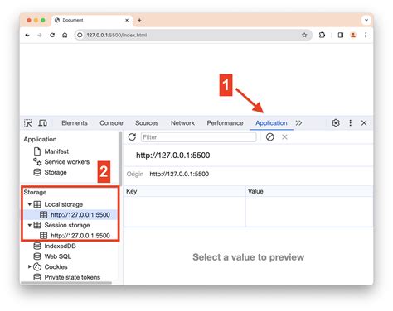Screen dimensions: 393x311
Task: Close the Document tab
Action: tap(127, 20)
